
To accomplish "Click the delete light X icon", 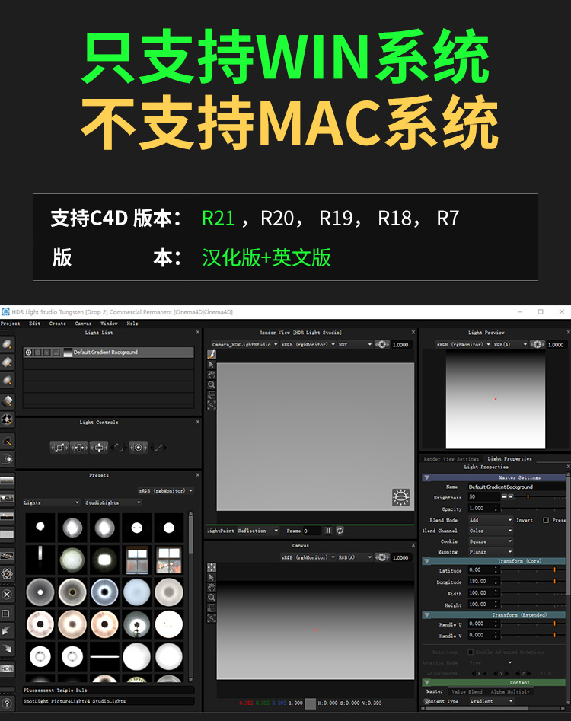I will click(7, 594).
